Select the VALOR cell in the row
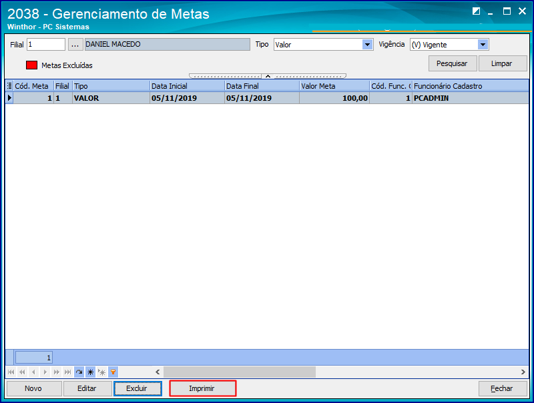This screenshot has height=403, width=534. pos(111,98)
